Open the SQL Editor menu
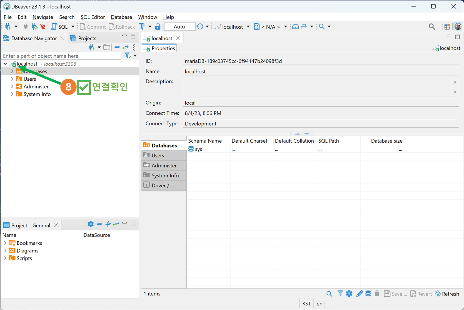 point(93,17)
